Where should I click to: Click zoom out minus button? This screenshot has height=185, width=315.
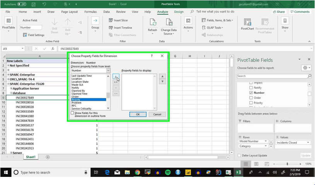(x=274, y=164)
